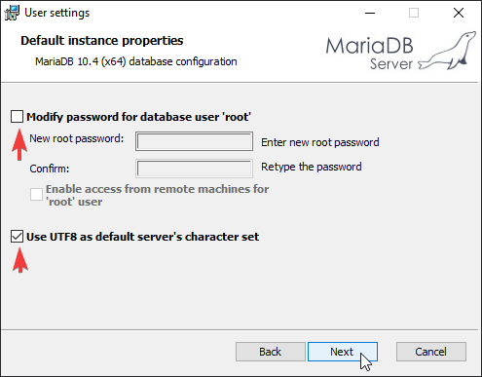Image resolution: width=482 pixels, height=377 pixels.
Task: Click the 'Default instance properties' heading
Action: coord(102,41)
